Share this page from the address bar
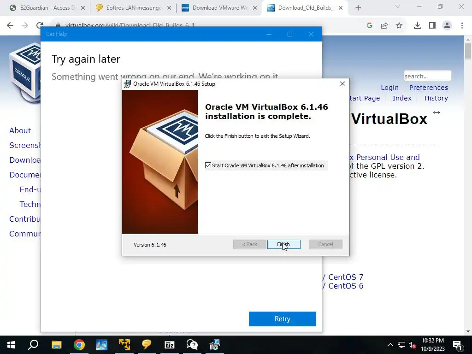472x354 pixels. (384, 26)
